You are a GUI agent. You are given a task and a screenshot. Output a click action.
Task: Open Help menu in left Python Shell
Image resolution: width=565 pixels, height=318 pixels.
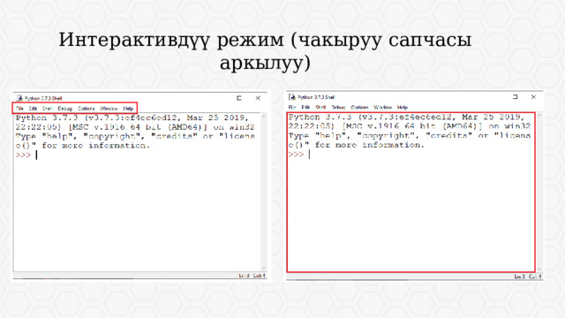128,109
